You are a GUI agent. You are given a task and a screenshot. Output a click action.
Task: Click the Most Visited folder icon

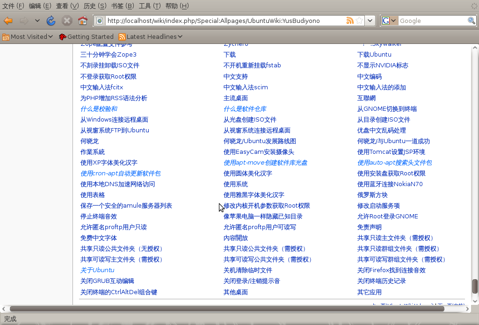[6, 37]
